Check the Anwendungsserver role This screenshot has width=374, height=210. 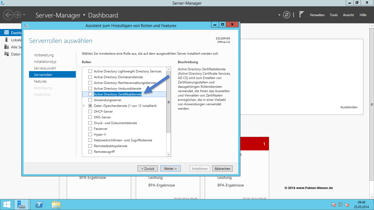click(90, 100)
